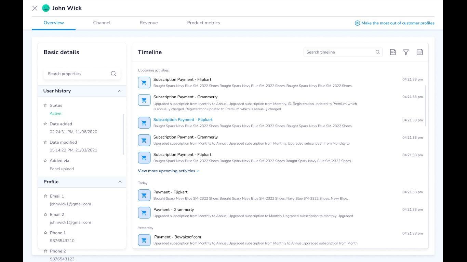
Task: Click cart icon for Payment - Grammerly
Action: coord(144,213)
